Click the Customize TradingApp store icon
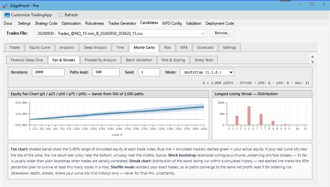 (7, 15)
